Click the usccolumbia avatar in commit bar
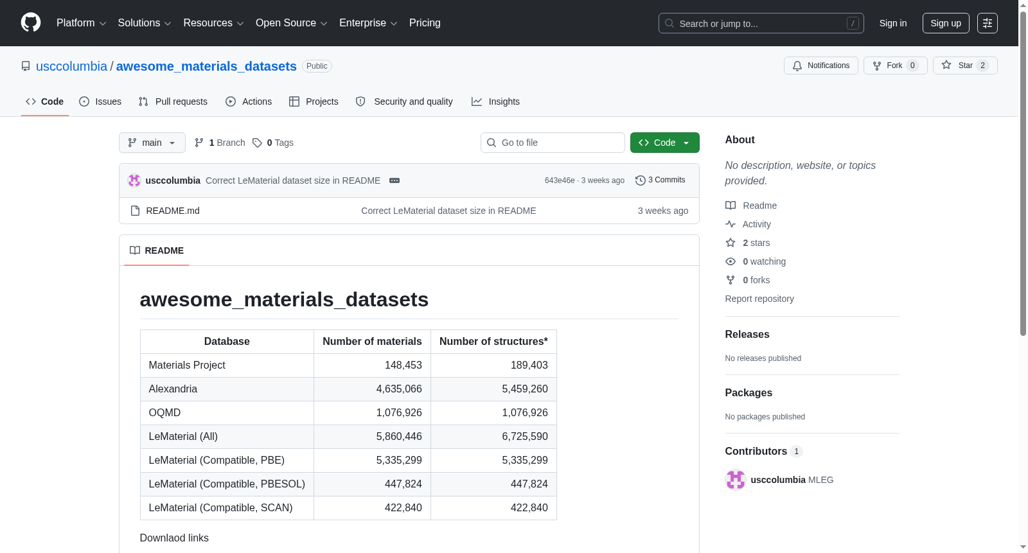This screenshot has height=553, width=1028. pos(134,180)
